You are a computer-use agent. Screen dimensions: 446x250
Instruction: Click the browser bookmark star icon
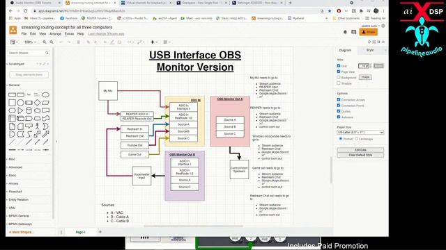click(330, 11)
